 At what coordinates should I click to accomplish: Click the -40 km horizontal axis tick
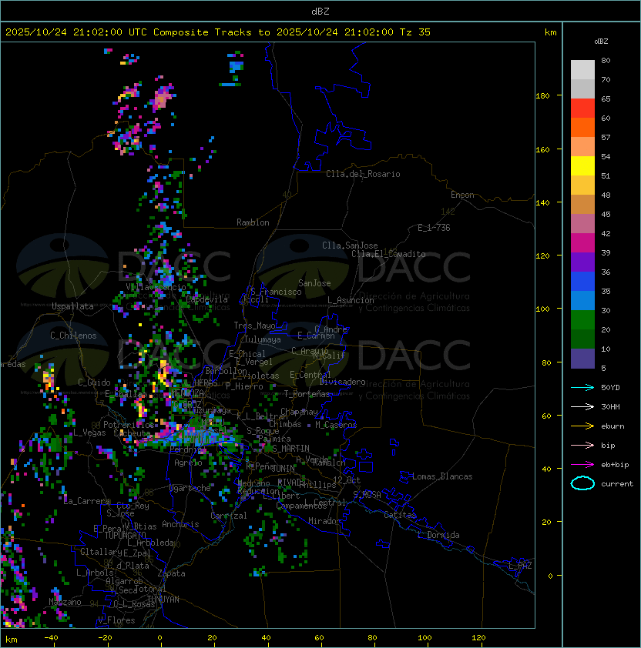click(51, 637)
